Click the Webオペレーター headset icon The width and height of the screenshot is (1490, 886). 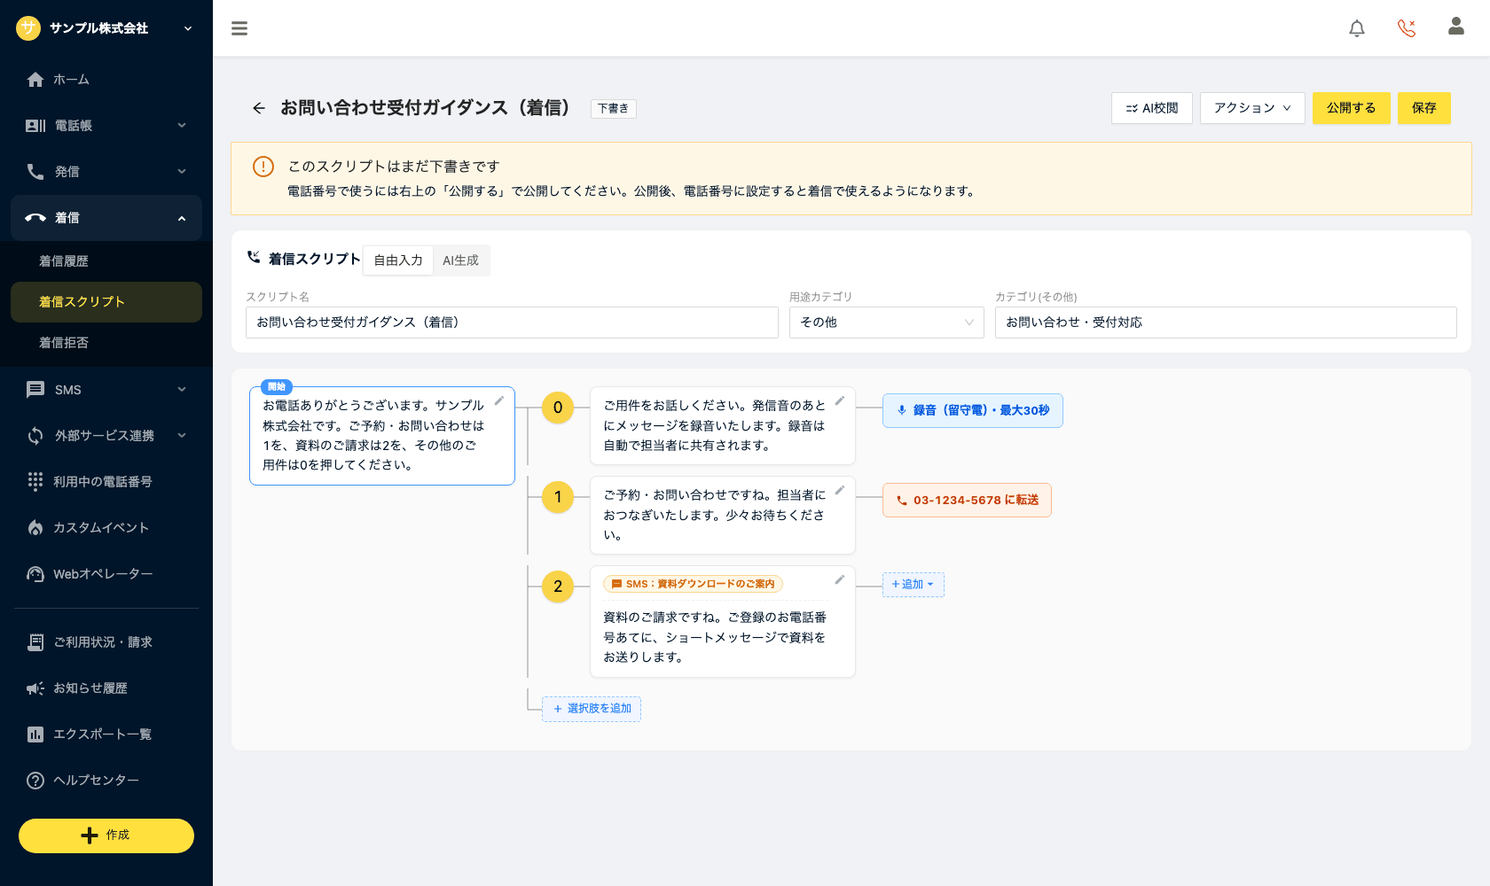35,574
